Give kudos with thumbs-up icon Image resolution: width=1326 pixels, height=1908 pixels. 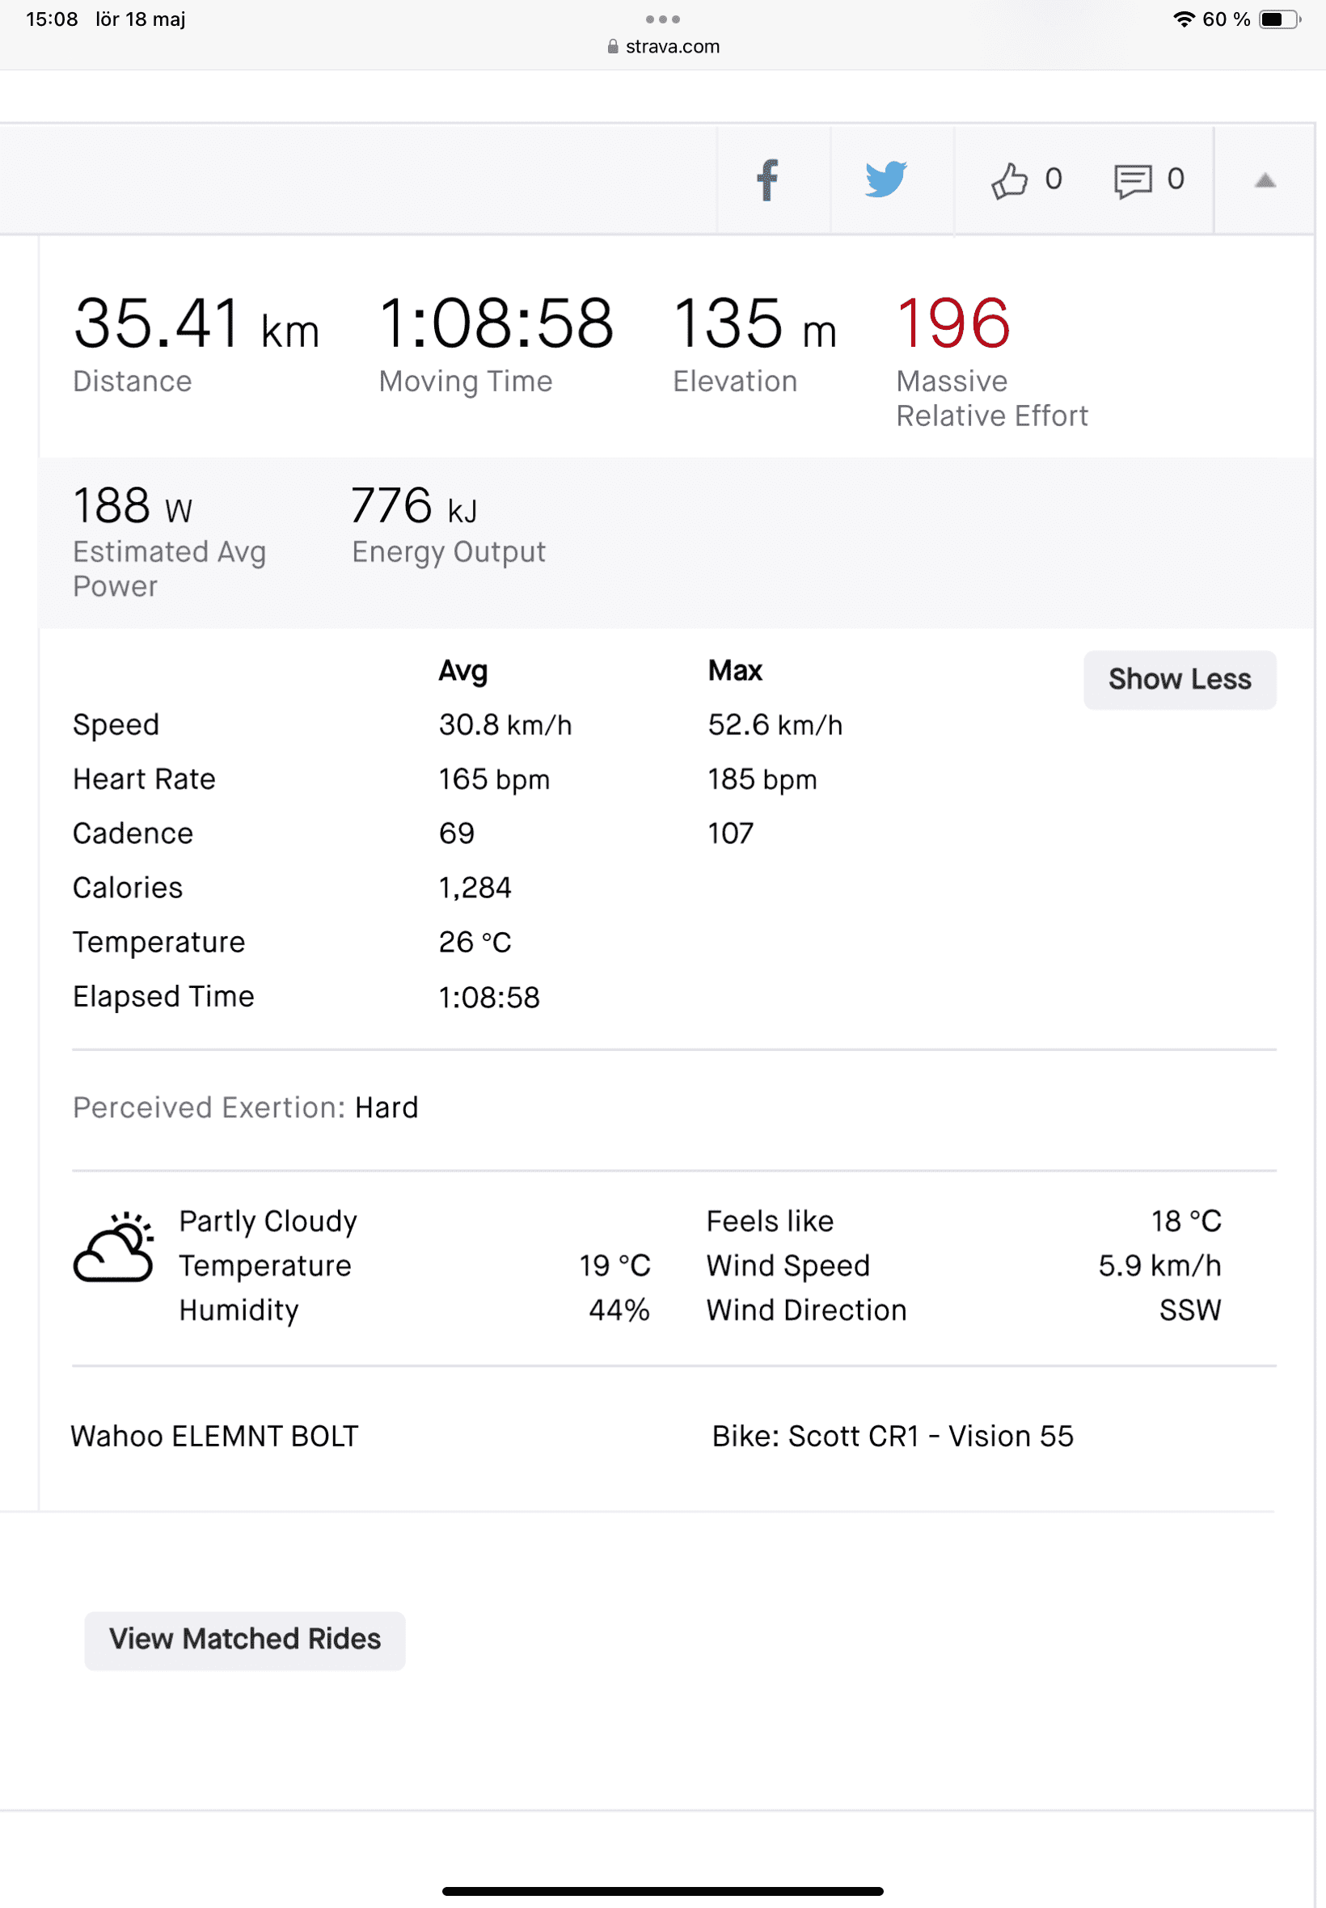[x=1009, y=179]
